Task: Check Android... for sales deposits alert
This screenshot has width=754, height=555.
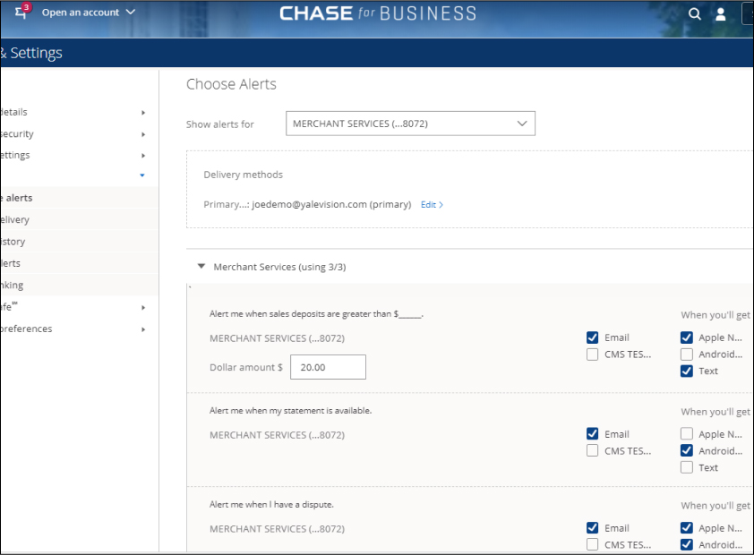Action: point(687,354)
